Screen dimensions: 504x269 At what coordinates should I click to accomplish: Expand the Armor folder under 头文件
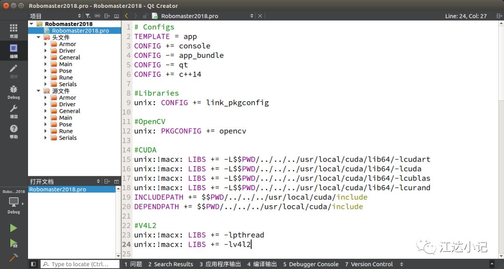click(x=45, y=44)
